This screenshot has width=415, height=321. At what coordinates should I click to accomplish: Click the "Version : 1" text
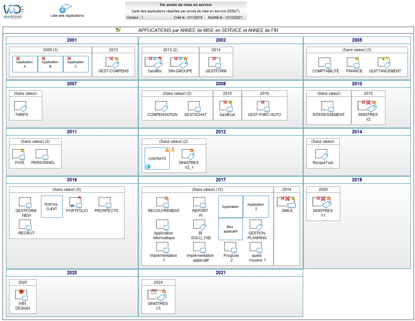[x=135, y=17]
